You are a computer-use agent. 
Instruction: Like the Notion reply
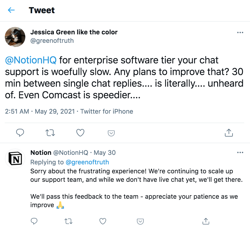(x=103, y=221)
